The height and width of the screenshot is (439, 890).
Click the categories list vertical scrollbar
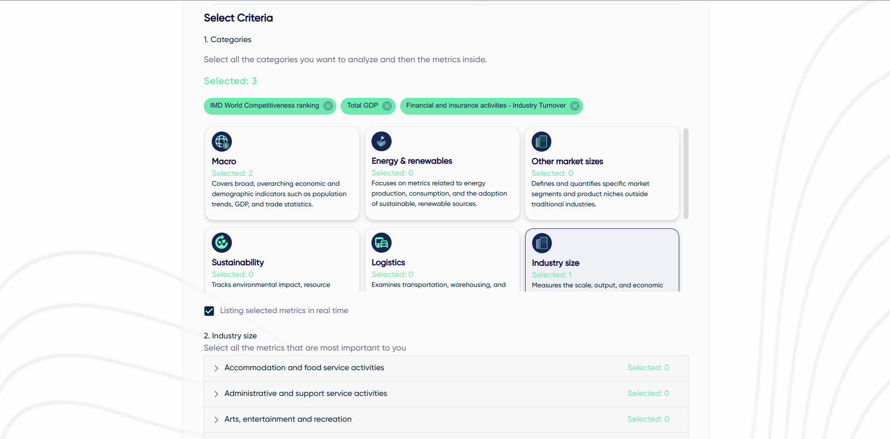686,174
